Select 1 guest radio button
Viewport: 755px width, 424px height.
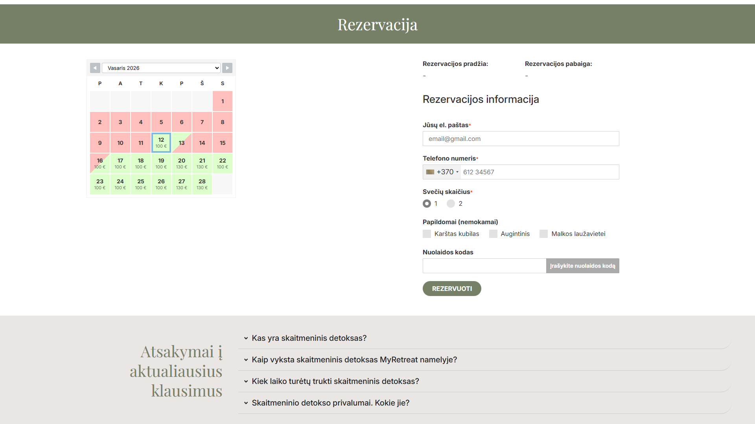(427, 203)
